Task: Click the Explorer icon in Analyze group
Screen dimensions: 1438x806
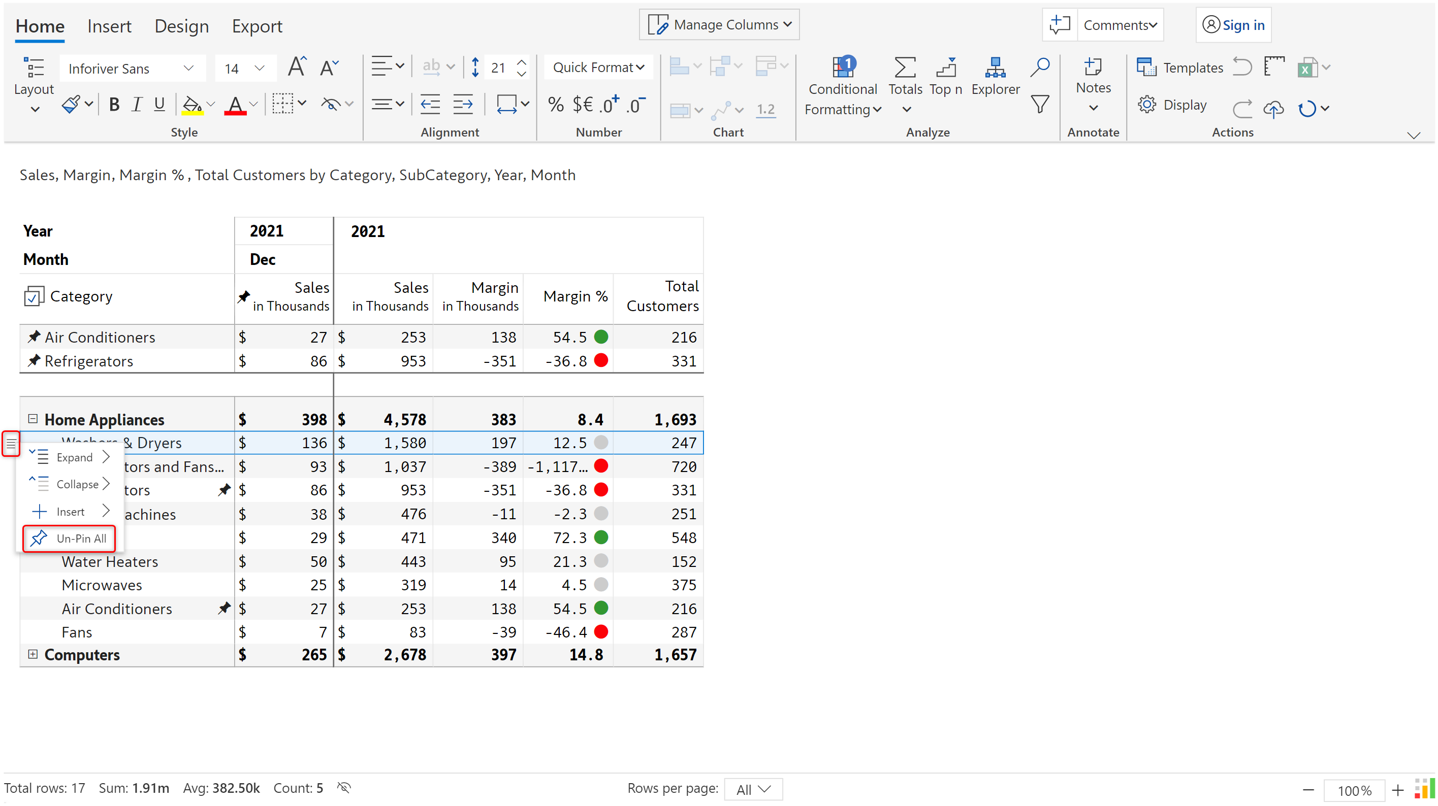Action: [995, 68]
